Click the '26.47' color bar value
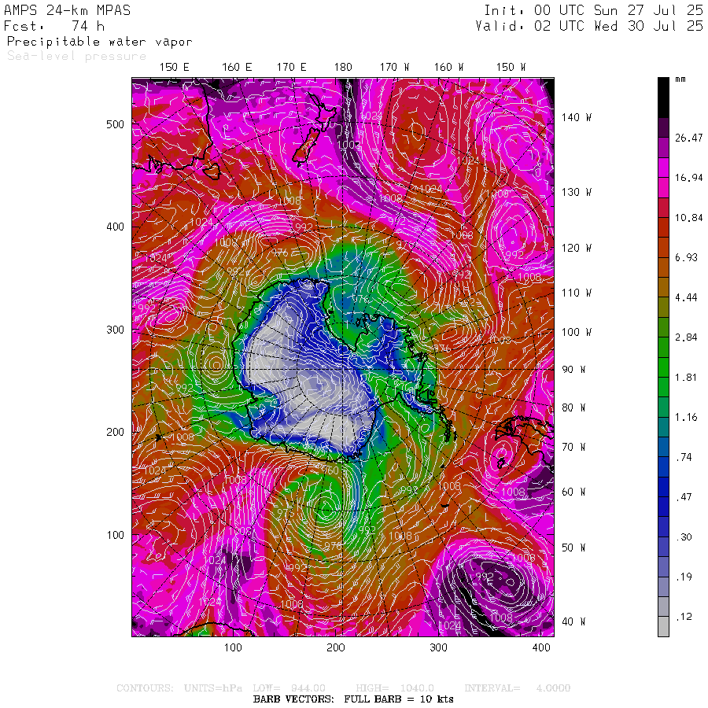708x708 pixels. pyautogui.click(x=689, y=138)
